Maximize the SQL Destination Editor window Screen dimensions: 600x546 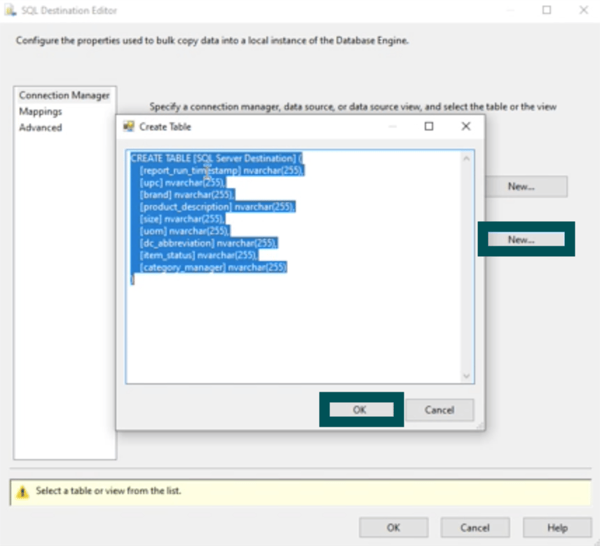tap(547, 10)
